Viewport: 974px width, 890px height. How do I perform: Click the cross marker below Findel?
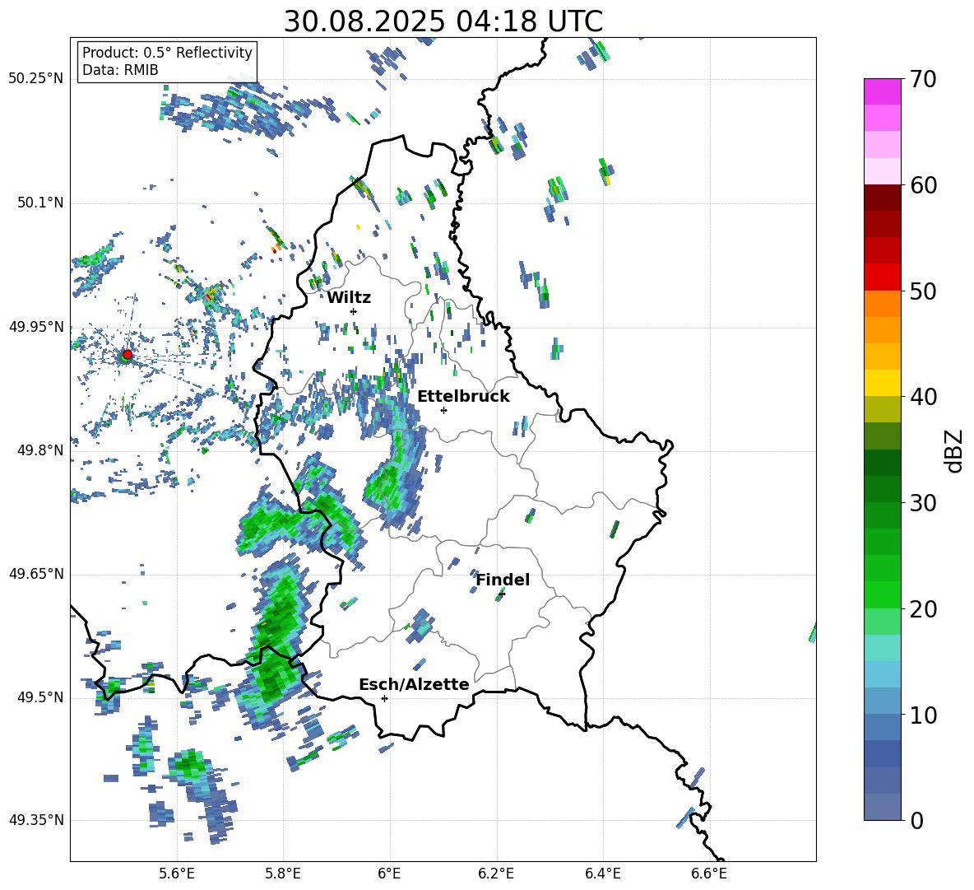point(503,594)
